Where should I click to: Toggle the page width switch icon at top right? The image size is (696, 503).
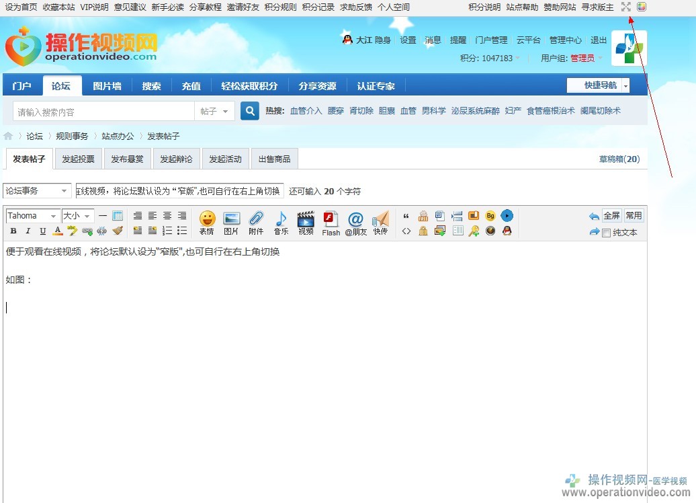[626, 7]
